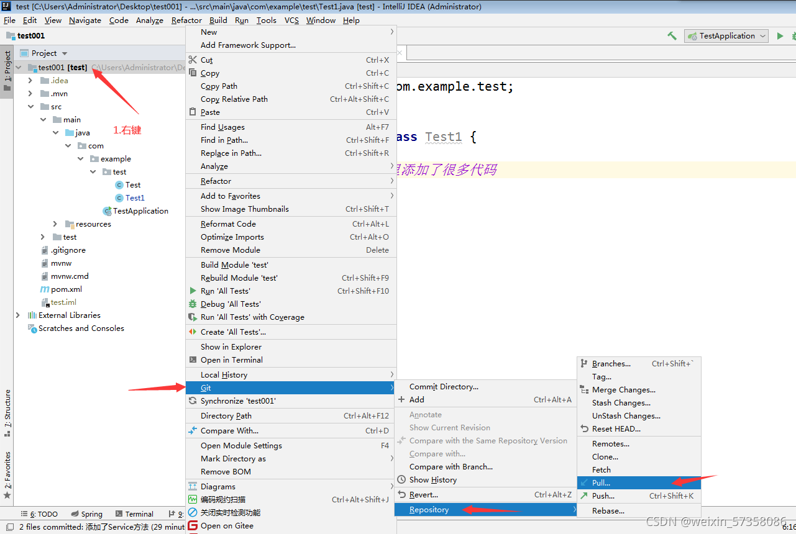Click the Branches icon in Repository submenu

(583, 363)
